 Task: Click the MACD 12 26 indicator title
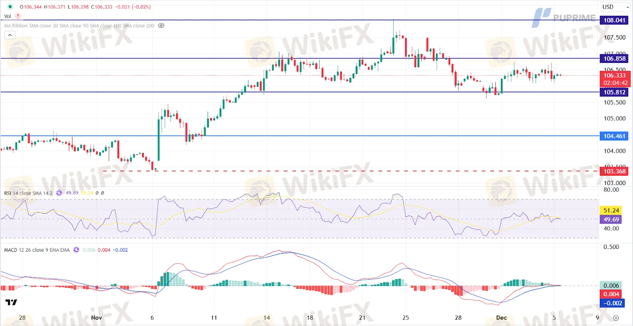click(37, 250)
